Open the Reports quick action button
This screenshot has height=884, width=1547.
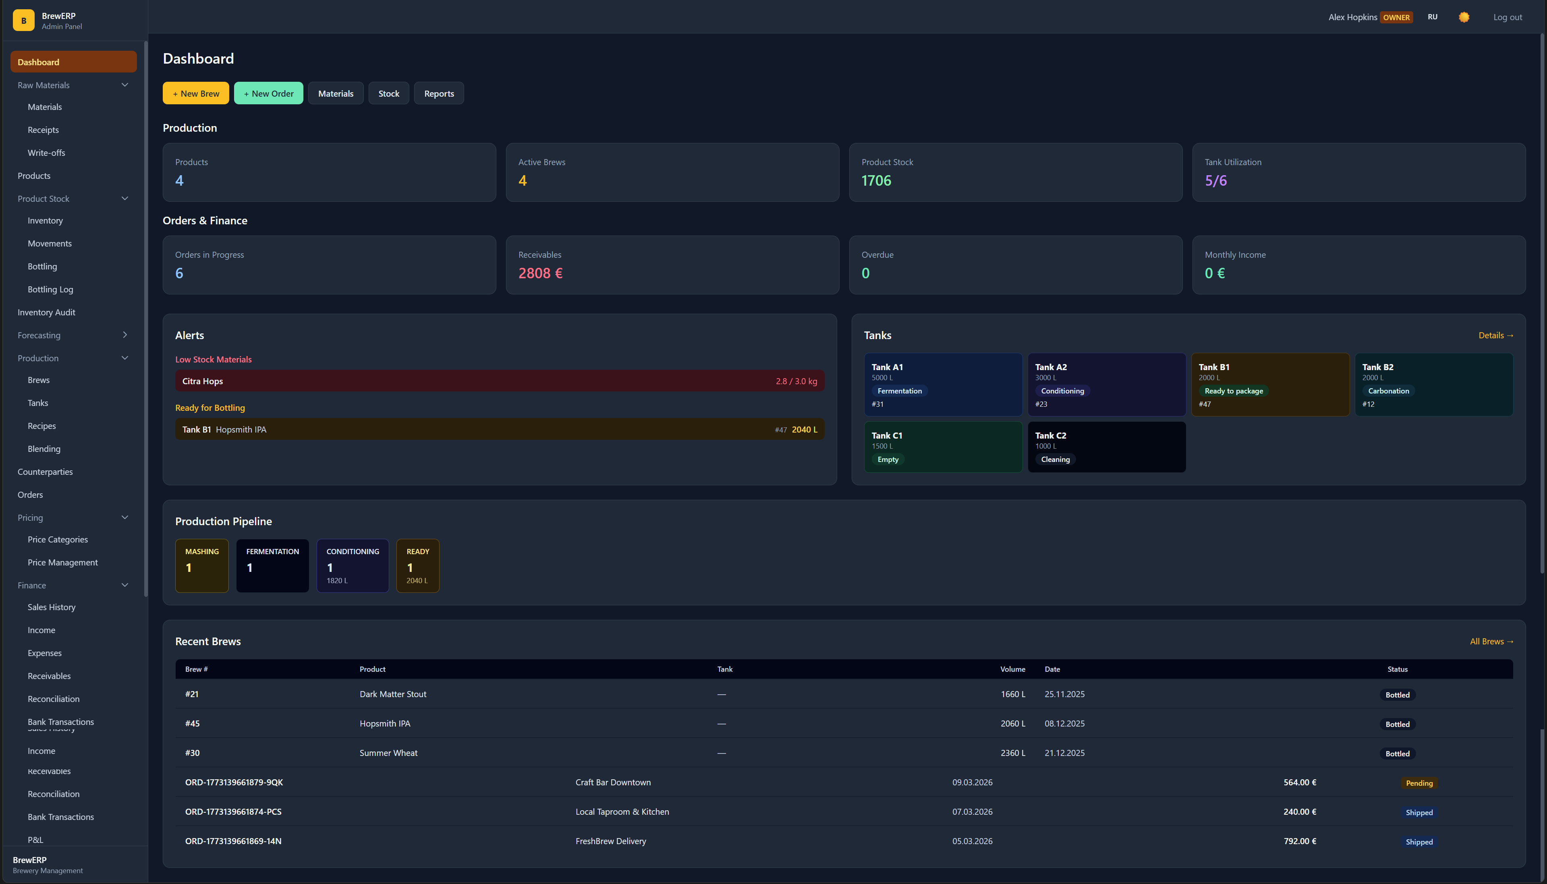coord(439,93)
